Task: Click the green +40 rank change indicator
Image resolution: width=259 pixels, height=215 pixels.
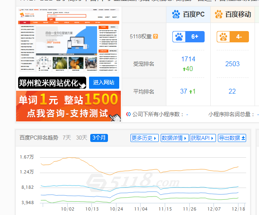Action: click(x=188, y=69)
